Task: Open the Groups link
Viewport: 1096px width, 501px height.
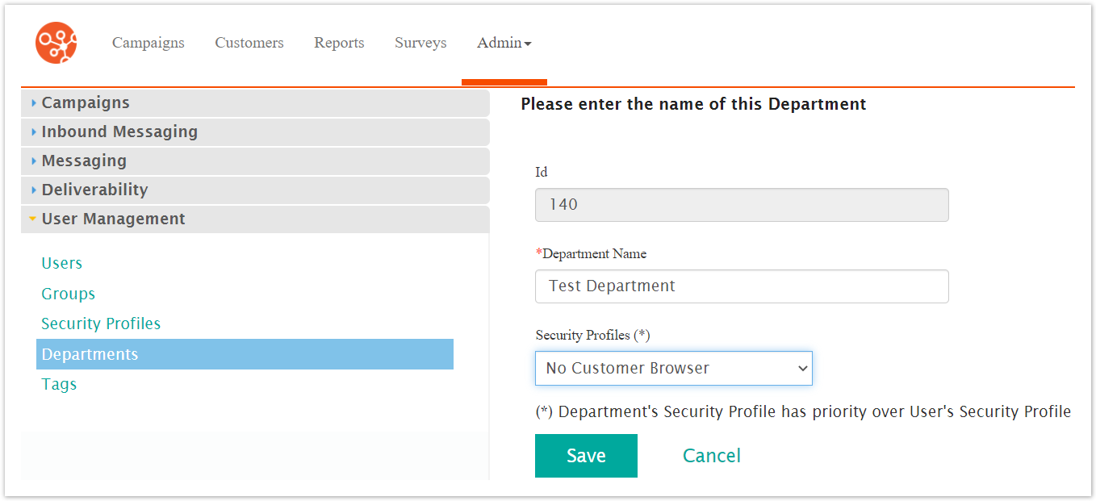Action: [69, 294]
